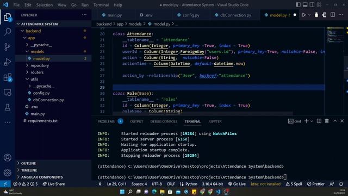Open the Debug Console panel tab
348x196 pixels.
point(164,121)
